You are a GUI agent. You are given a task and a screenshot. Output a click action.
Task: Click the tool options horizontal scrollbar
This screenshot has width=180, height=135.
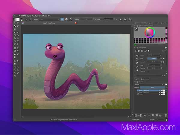(x=148, y=76)
